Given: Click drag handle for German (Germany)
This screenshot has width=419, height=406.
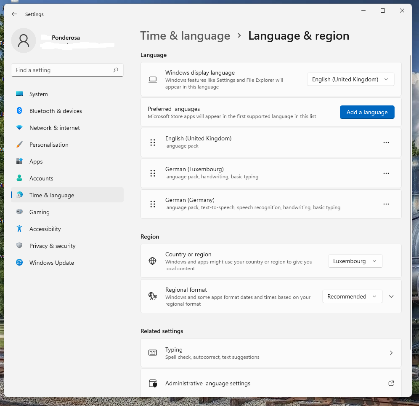Looking at the screenshot, I should tap(153, 204).
